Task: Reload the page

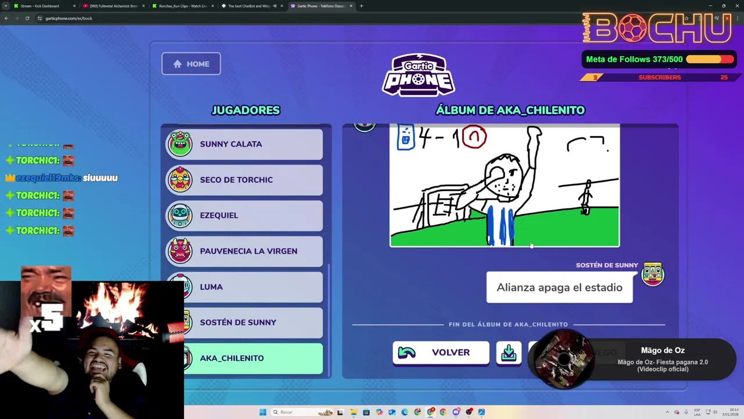Action: coord(27,18)
